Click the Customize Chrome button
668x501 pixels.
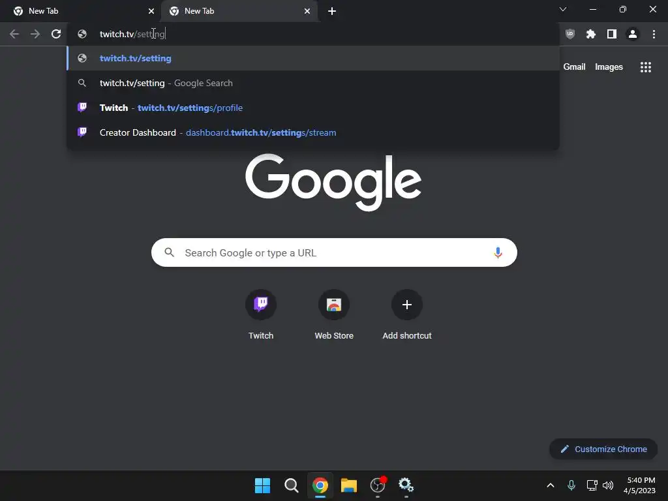(x=603, y=449)
